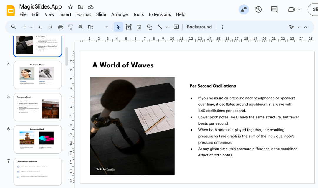Follow the Pexels photo credit link
The image size is (318, 188).
[110, 169]
